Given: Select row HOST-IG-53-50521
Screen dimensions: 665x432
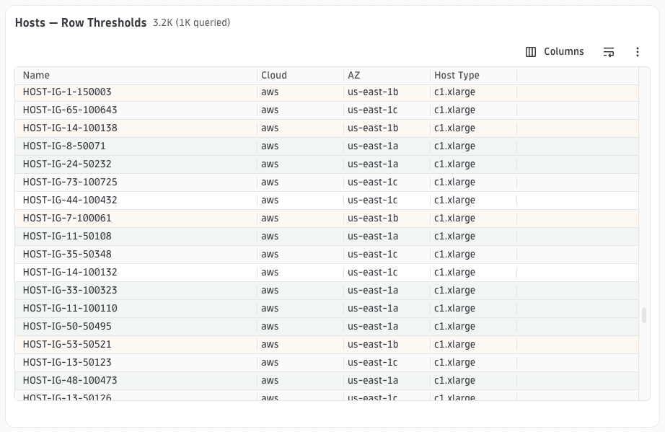Looking at the screenshot, I should (x=327, y=344).
